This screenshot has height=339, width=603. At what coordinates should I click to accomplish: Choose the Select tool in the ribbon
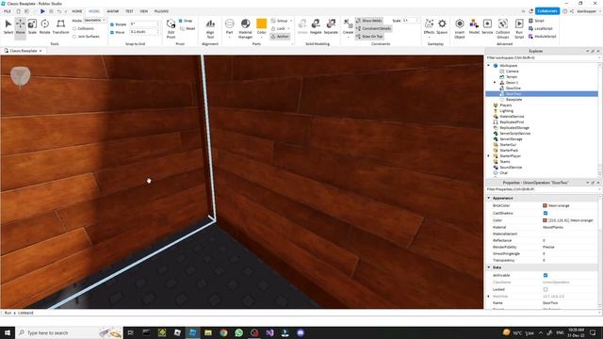[x=8, y=26]
